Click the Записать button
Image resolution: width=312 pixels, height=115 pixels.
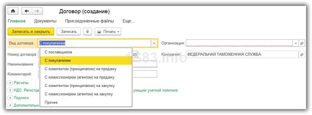[69, 32]
